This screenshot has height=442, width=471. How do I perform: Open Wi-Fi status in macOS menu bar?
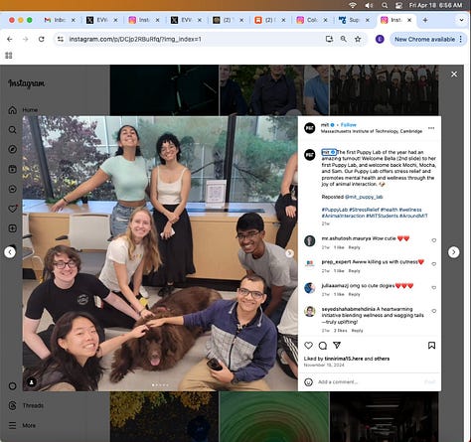pos(353,5)
